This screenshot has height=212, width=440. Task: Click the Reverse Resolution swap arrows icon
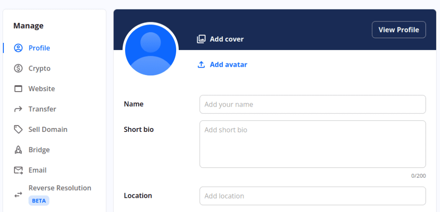pos(18,194)
